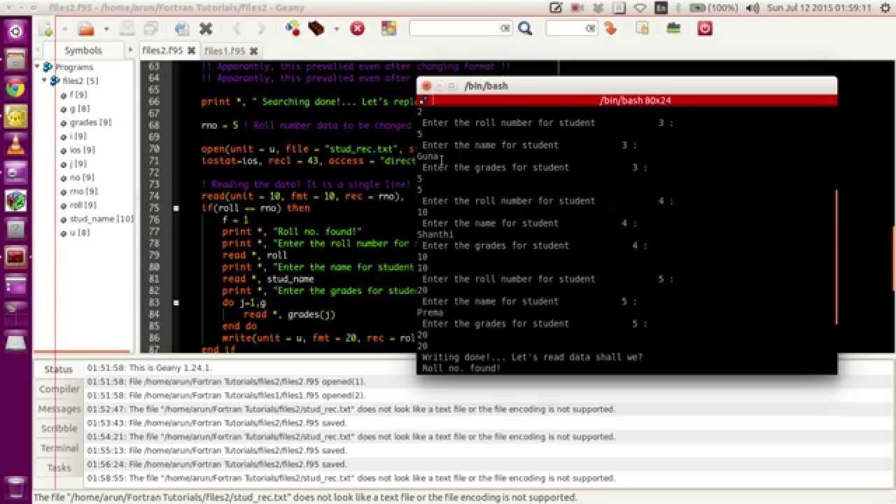Click the Save file icon
This screenshot has height=504, width=896.
point(127,29)
